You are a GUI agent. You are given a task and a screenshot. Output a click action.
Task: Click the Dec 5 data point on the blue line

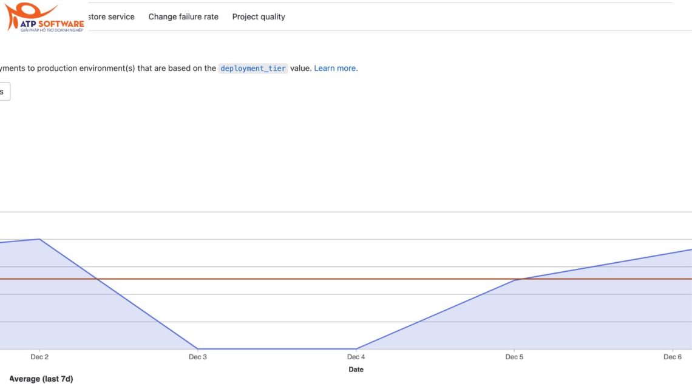[514, 280]
